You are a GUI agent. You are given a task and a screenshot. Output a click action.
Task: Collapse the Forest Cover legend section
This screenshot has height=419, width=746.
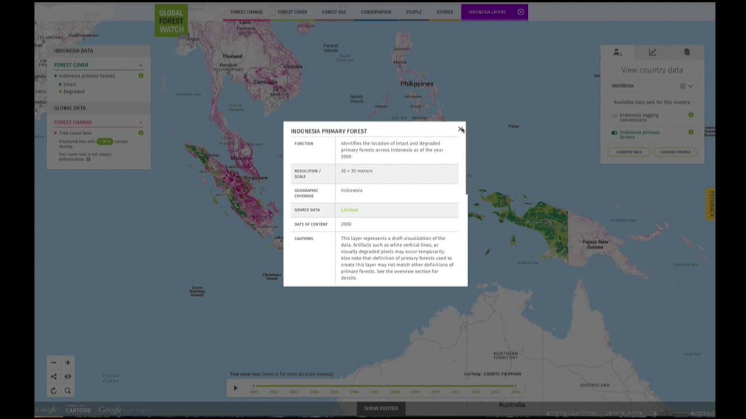140,65
